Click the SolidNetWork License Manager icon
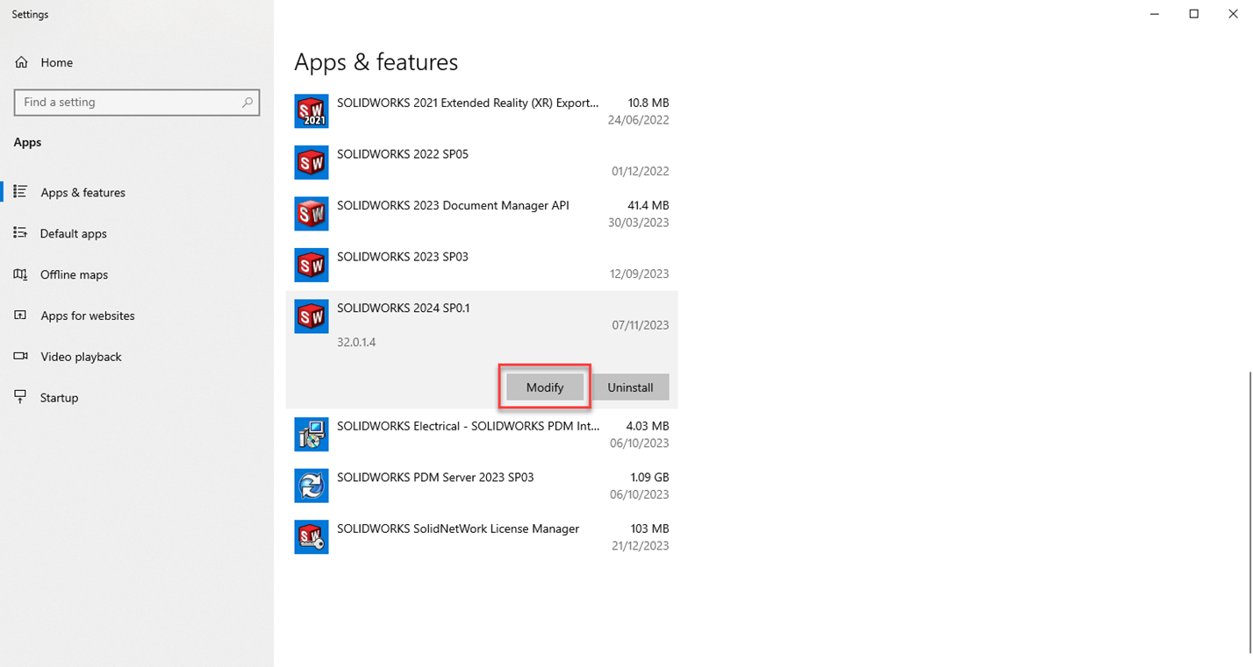1253x667 pixels. pos(311,537)
